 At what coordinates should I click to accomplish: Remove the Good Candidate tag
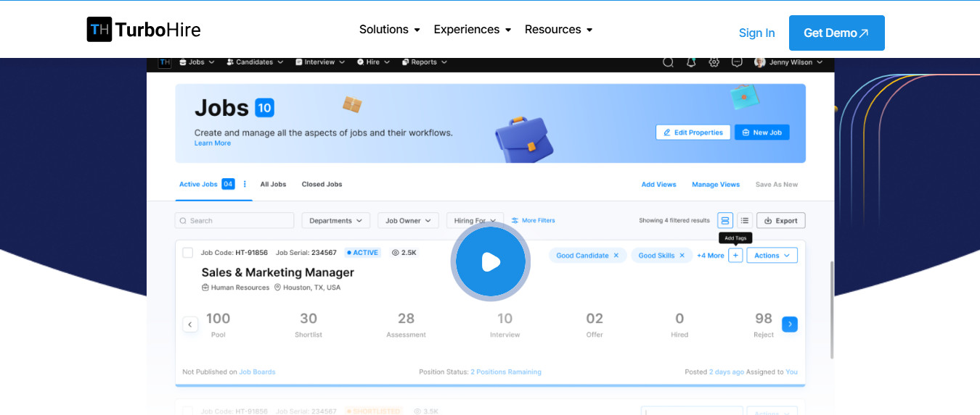pyautogui.click(x=616, y=256)
